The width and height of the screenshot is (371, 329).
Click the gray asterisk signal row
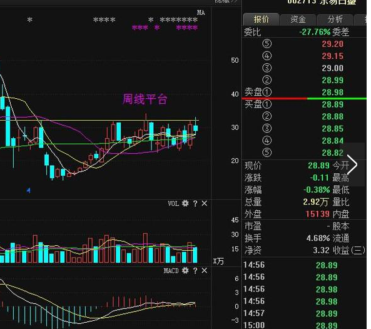pyautogui.click(x=113, y=20)
